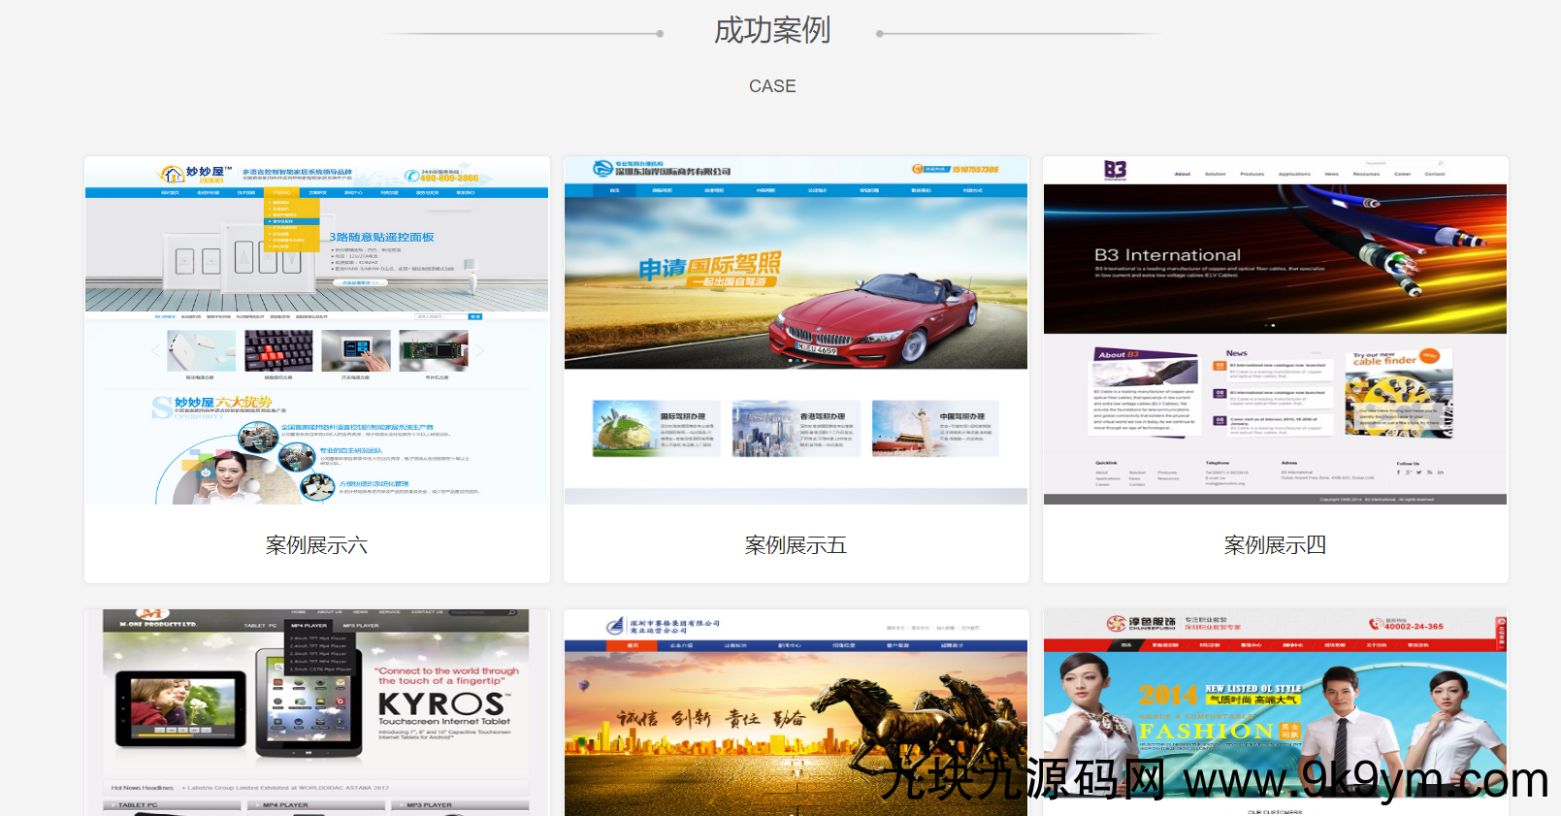Open the yellow dropdown menu in case six
1561x816 pixels.
coord(291,221)
